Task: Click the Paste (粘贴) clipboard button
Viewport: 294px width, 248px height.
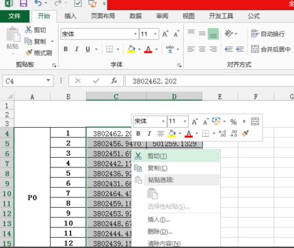Action: click(x=12, y=38)
